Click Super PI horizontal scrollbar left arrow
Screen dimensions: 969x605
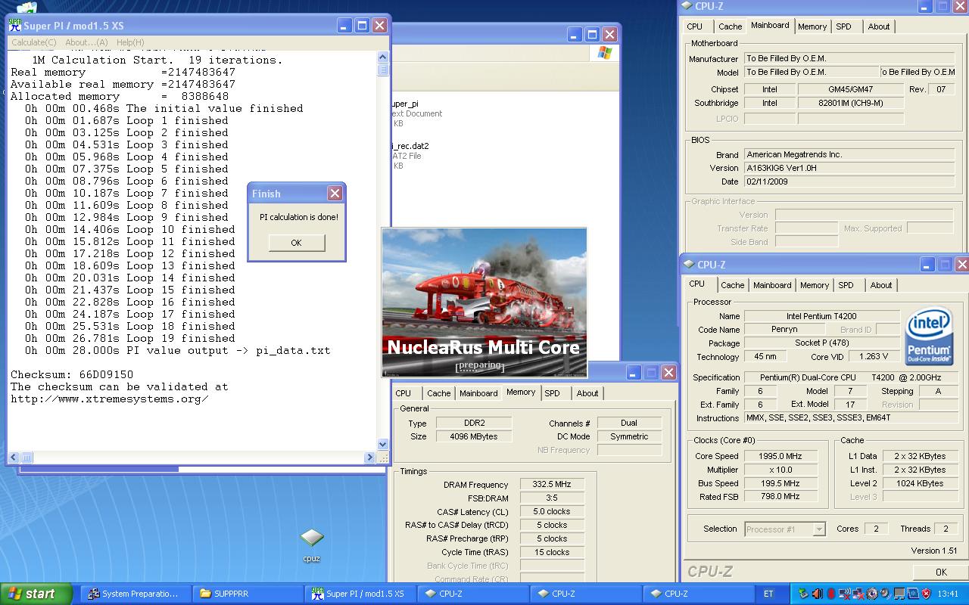pyautogui.click(x=14, y=457)
